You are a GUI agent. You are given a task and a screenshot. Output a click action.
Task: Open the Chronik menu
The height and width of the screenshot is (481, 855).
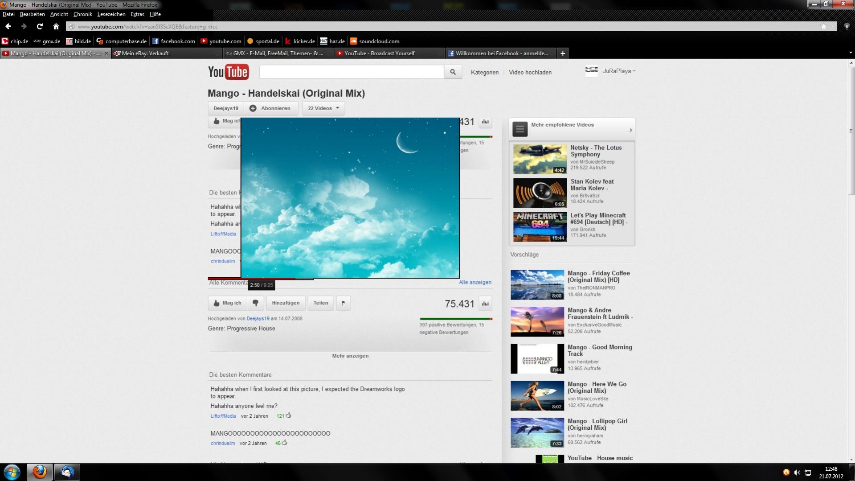pyautogui.click(x=83, y=14)
